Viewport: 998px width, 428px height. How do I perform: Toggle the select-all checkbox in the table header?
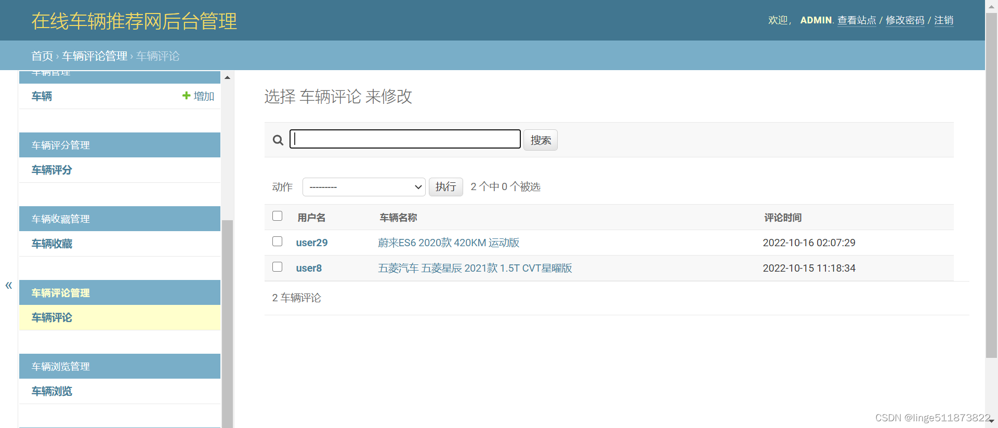pos(278,216)
